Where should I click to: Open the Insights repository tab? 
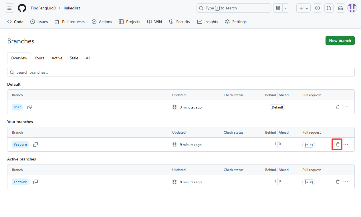[x=208, y=22]
